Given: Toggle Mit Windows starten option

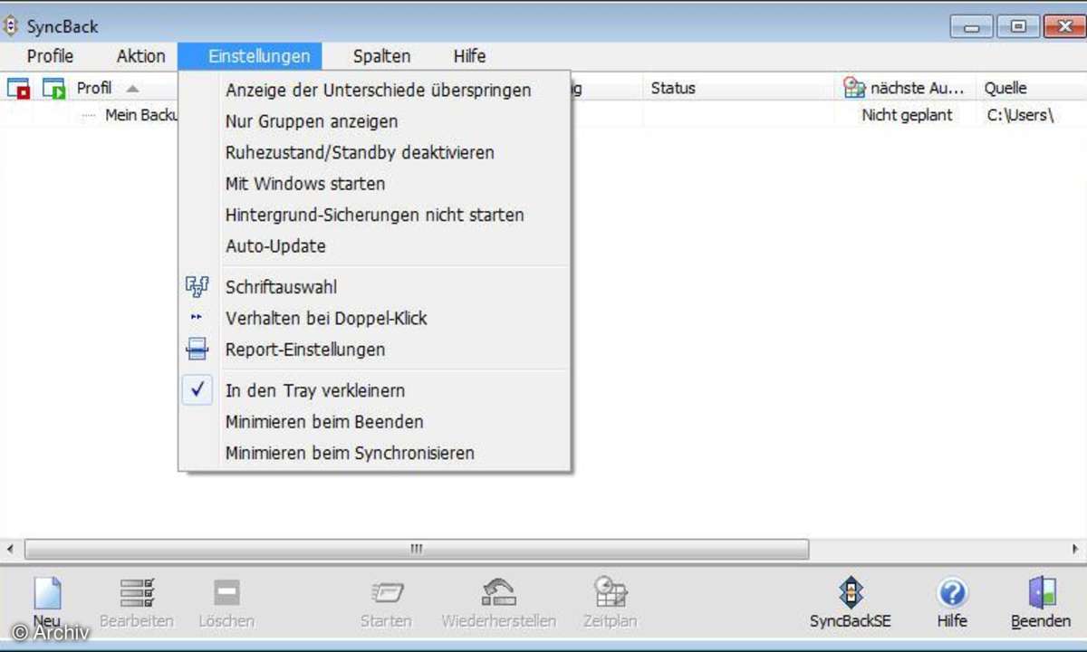Looking at the screenshot, I should (x=375, y=184).
